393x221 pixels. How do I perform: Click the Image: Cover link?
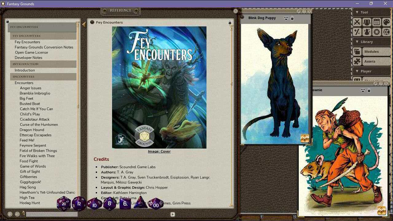click(x=159, y=151)
